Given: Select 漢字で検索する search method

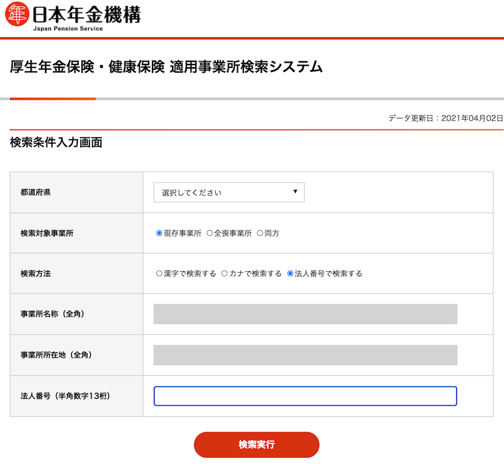Looking at the screenshot, I should point(159,274).
